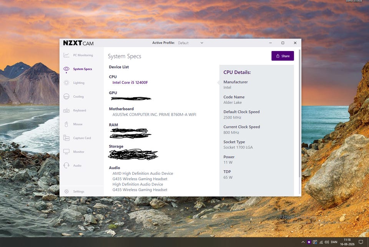Viewport: 369px width, 247px height.
Task: Go to Lighting section
Action: coord(78,83)
